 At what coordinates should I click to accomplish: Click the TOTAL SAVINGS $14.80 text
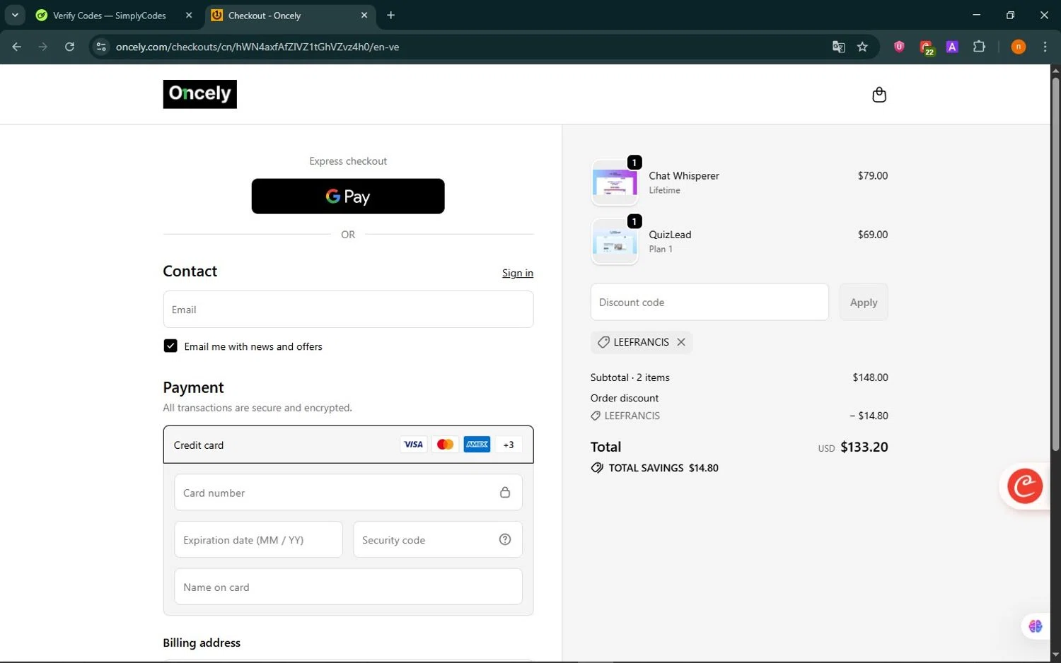pyautogui.click(x=663, y=468)
